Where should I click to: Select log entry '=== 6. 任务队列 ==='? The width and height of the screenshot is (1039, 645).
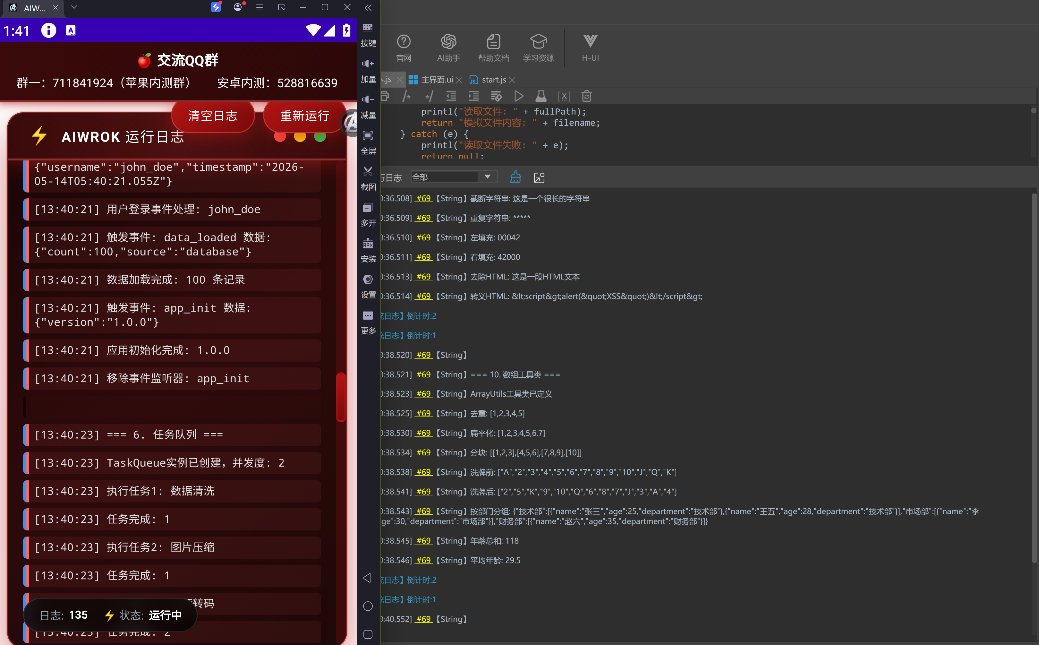173,435
